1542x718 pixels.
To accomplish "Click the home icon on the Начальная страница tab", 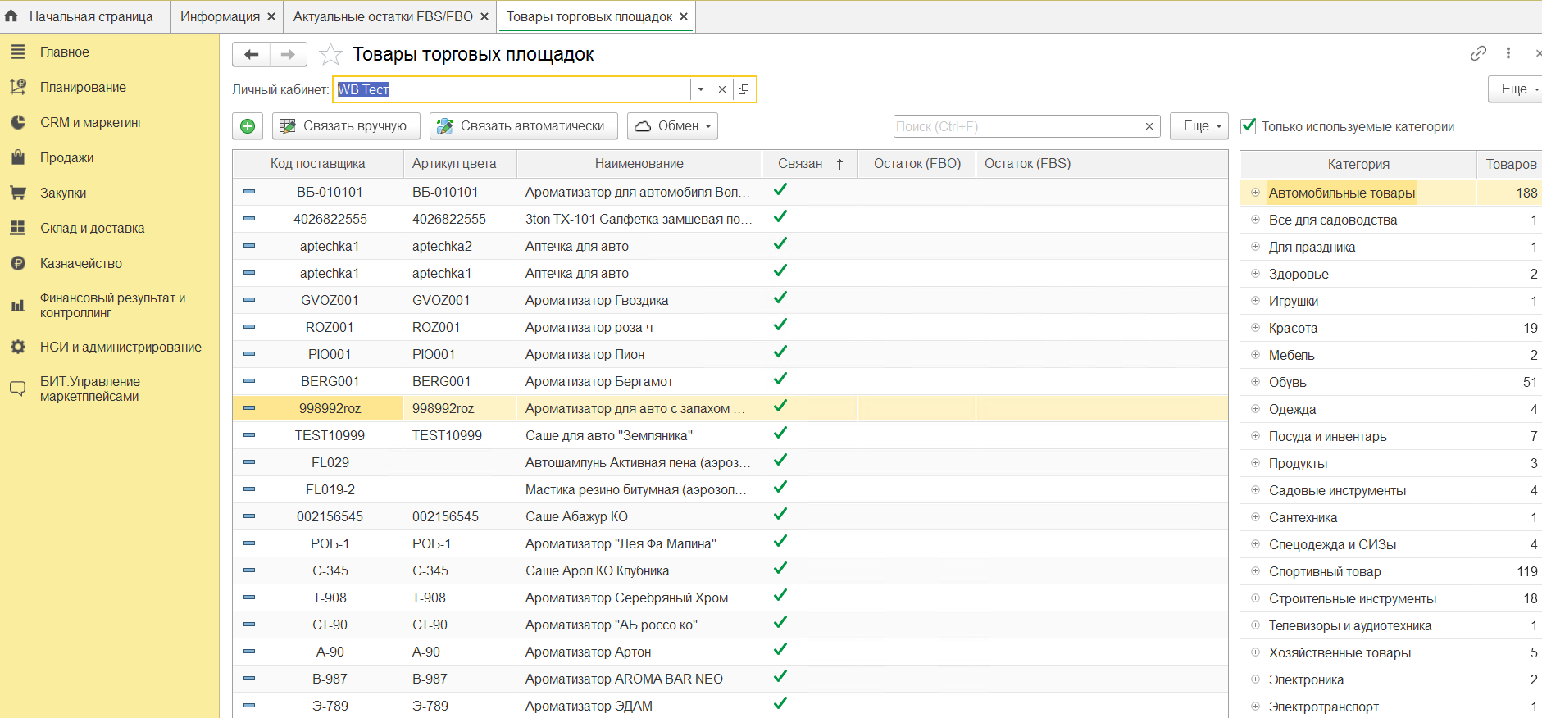I will click(x=11, y=16).
